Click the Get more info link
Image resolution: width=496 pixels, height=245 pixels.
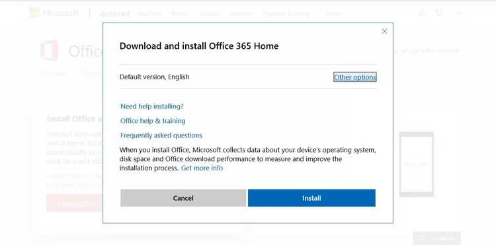coord(202,168)
